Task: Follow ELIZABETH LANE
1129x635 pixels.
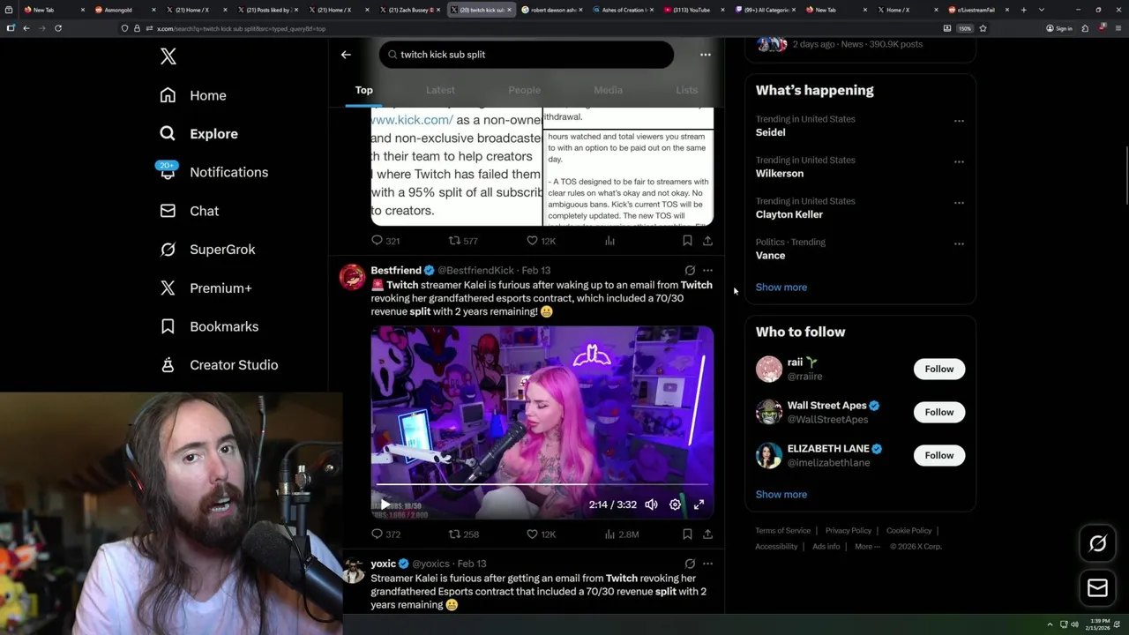Action: (938, 455)
